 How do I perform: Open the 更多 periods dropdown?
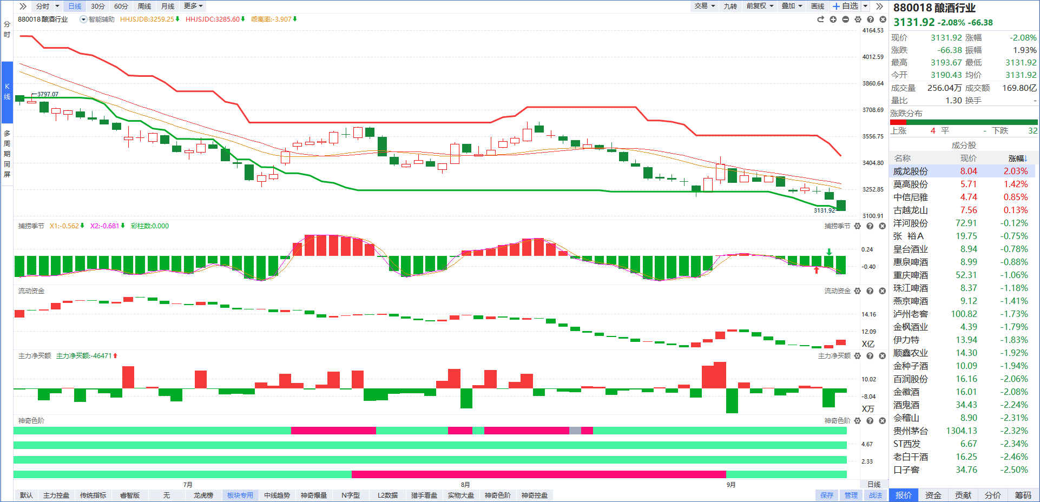click(x=193, y=6)
